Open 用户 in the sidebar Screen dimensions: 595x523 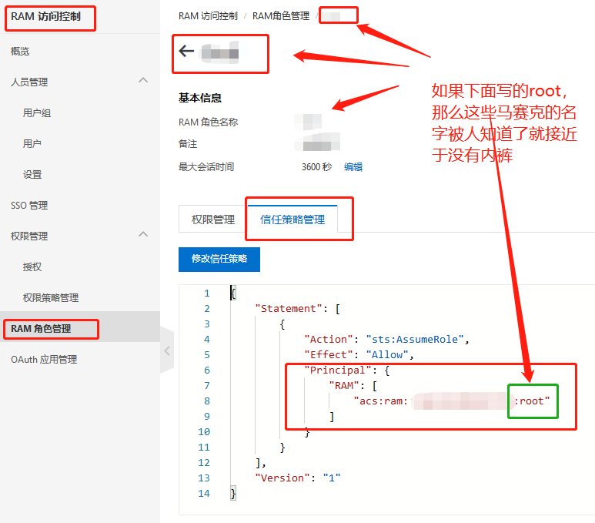(x=32, y=143)
